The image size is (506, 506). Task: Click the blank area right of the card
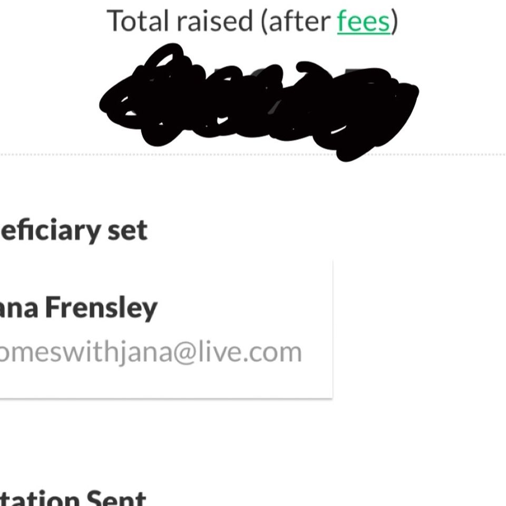pos(420,329)
